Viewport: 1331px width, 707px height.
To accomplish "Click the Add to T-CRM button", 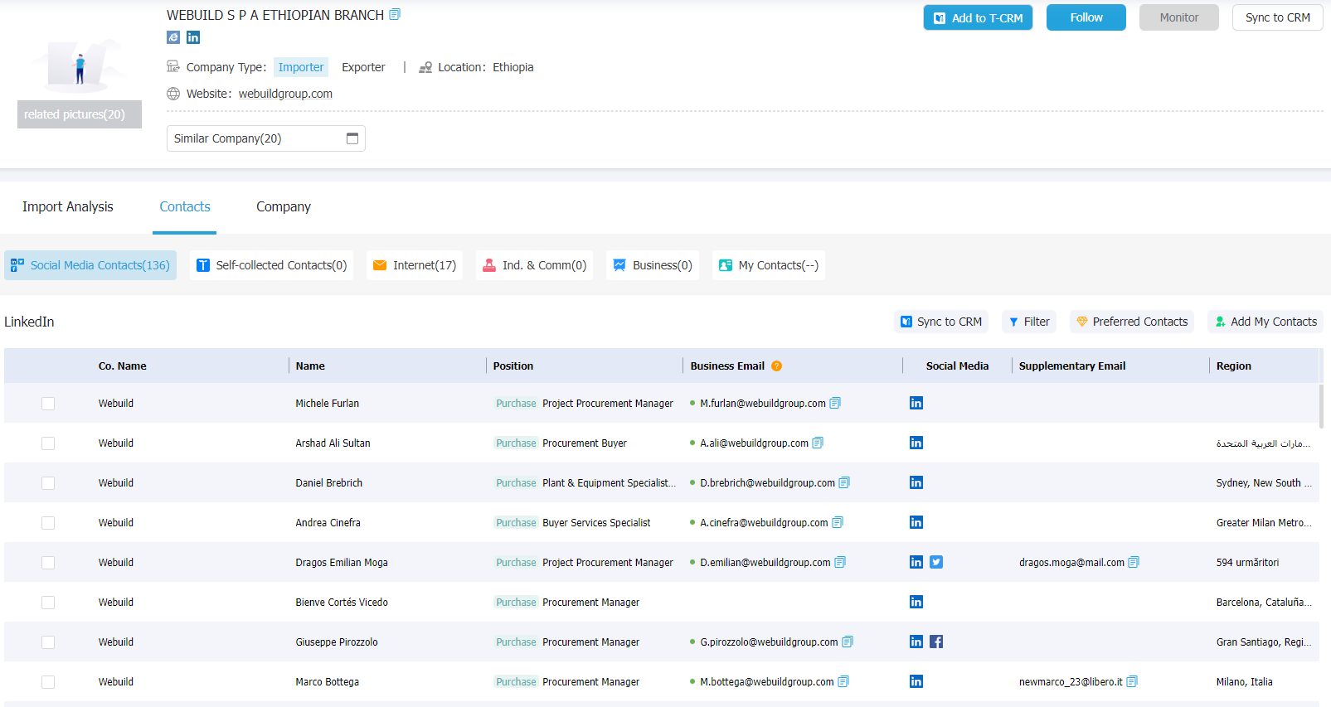I will tap(978, 17).
